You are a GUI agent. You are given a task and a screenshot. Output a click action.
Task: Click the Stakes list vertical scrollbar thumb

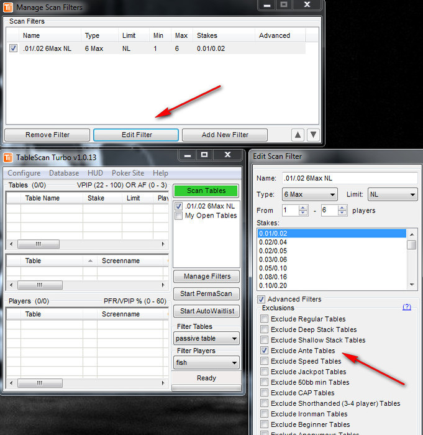point(412,245)
